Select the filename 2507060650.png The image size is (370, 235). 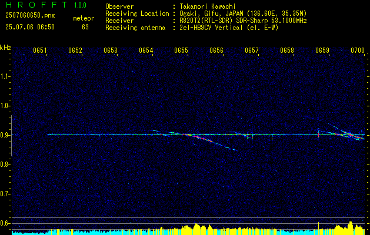coord(30,15)
